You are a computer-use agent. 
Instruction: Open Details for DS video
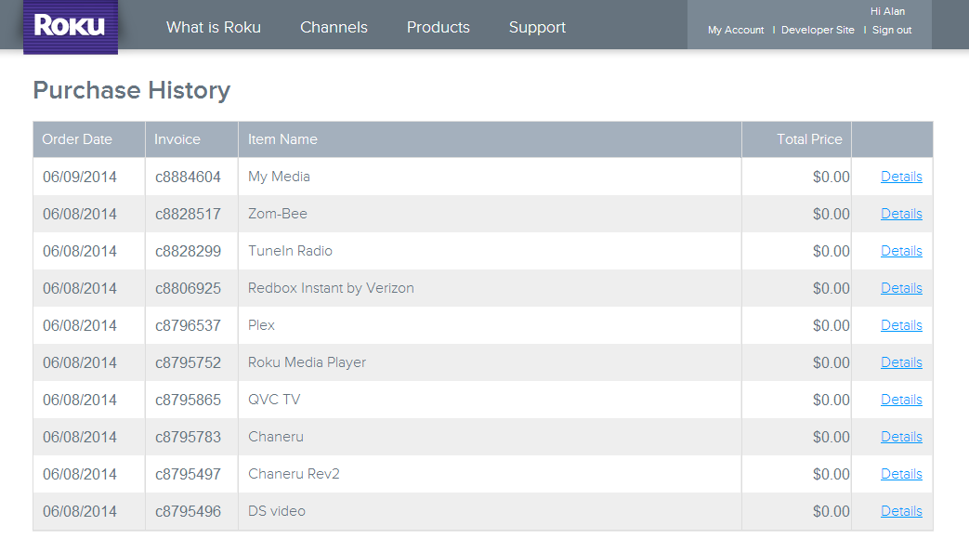click(x=901, y=511)
